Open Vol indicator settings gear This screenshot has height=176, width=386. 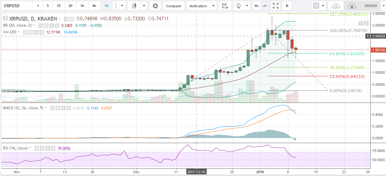pyautogui.click(x=31, y=32)
